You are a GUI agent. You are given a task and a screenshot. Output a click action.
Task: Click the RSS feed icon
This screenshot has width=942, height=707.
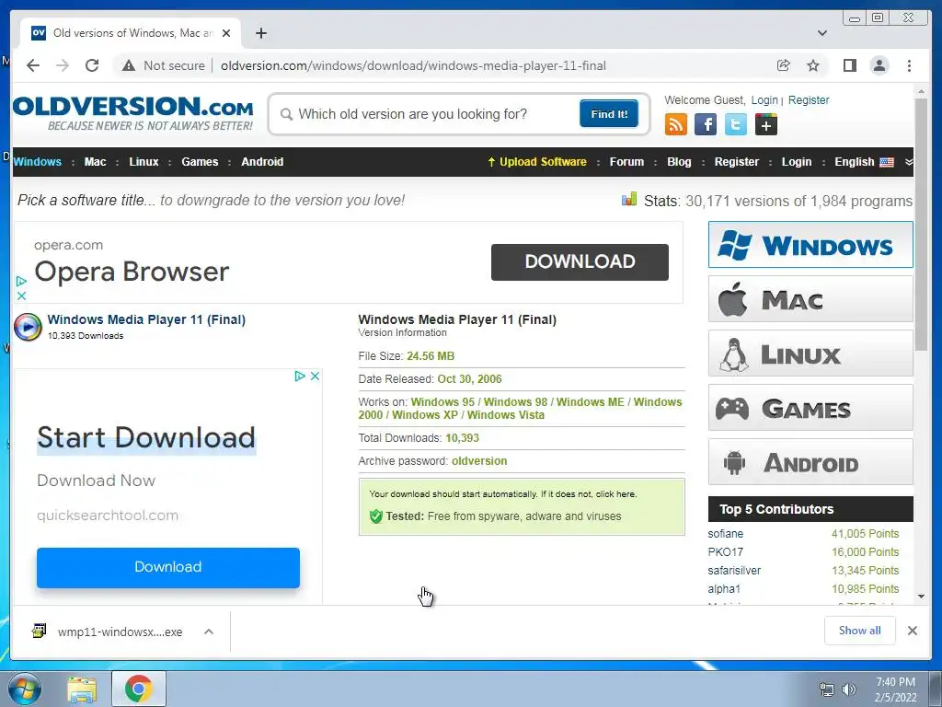676,124
